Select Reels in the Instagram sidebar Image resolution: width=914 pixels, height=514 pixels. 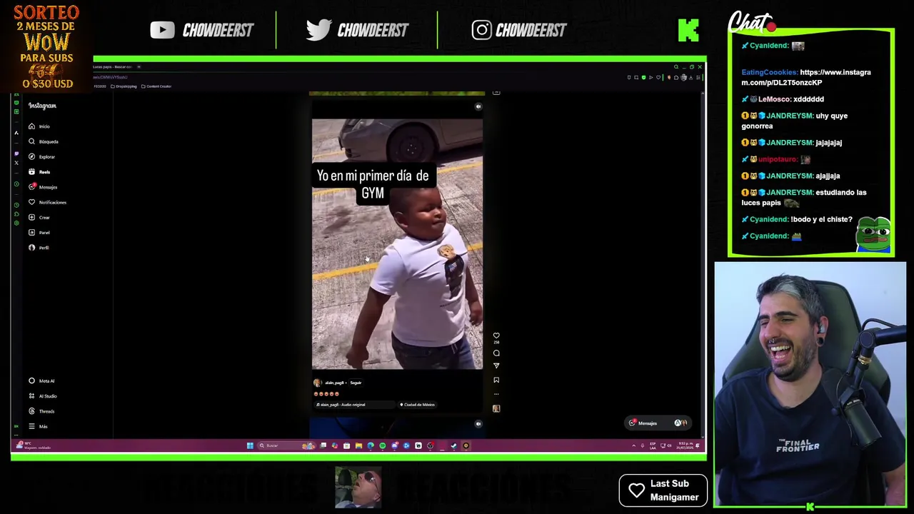click(x=39, y=172)
